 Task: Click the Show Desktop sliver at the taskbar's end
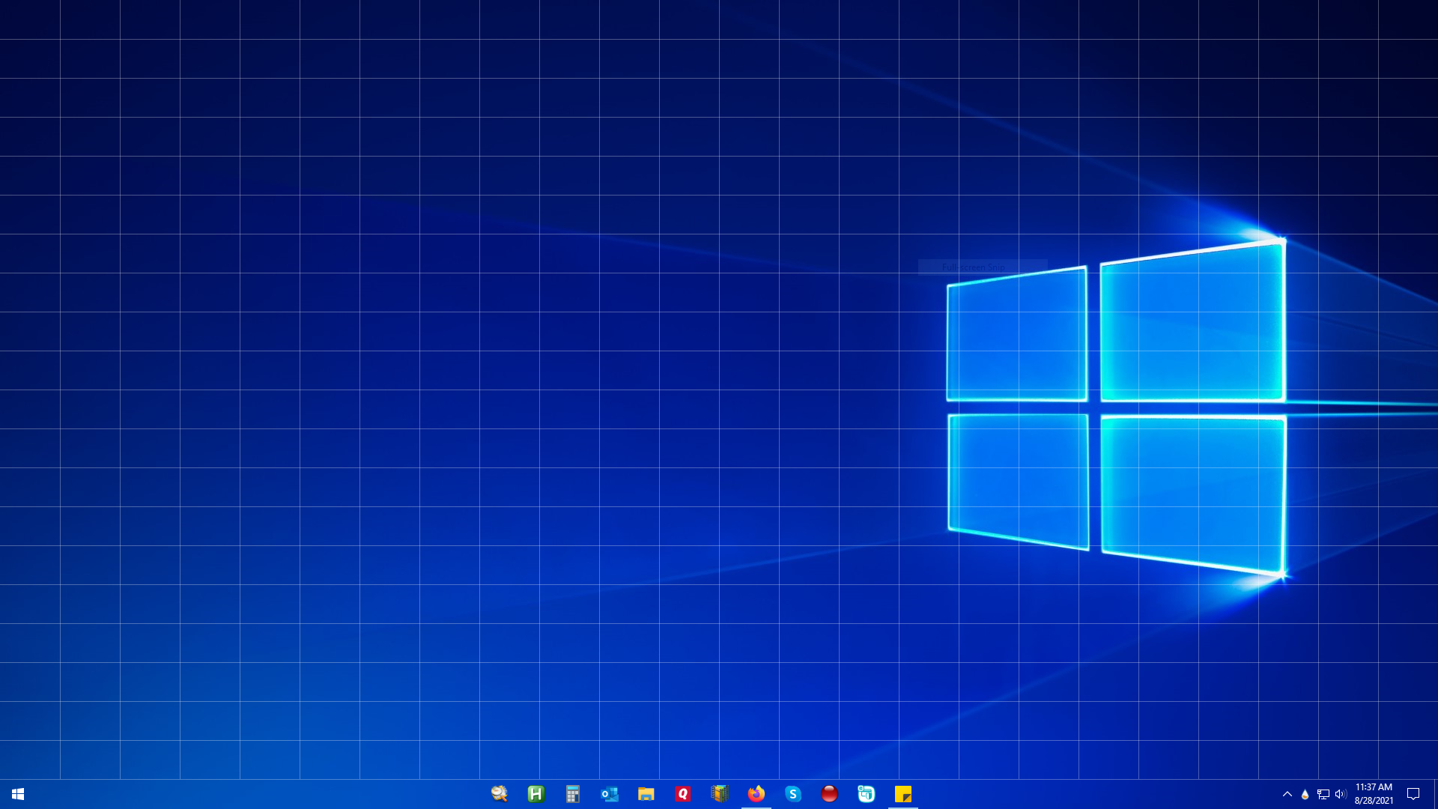1435,794
